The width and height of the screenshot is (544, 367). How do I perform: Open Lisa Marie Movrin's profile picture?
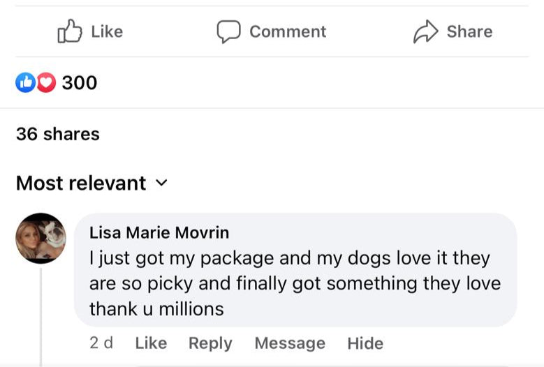click(41, 238)
